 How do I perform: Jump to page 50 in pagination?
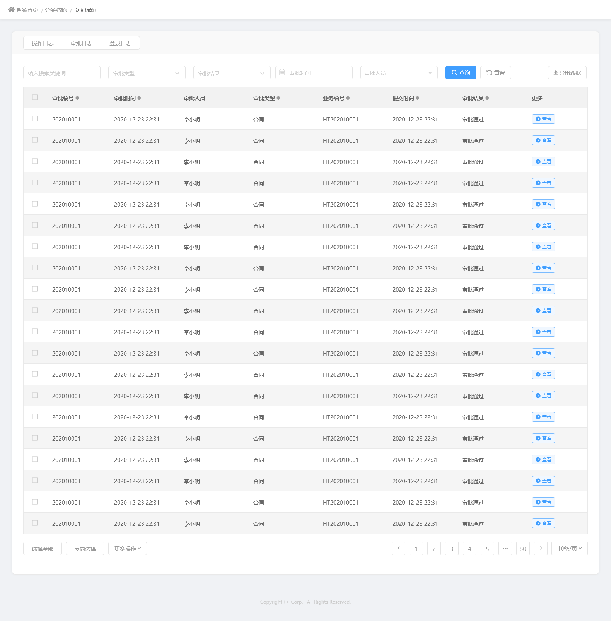(x=523, y=548)
